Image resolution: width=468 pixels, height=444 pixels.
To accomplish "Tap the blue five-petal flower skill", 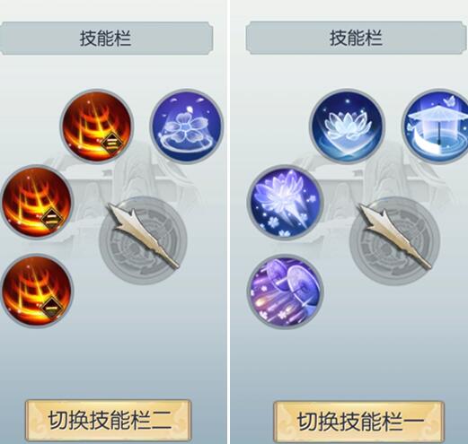I will 187,126.
